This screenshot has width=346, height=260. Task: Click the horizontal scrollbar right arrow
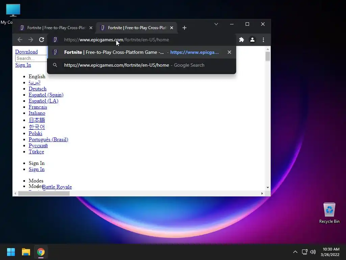(x=262, y=193)
